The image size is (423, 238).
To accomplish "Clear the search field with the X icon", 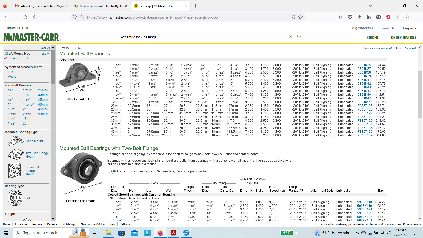I will tap(290, 37).
